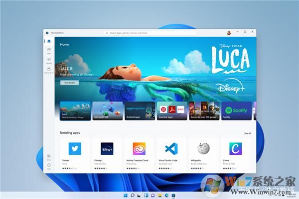Click the Wikipedia name text

[x=196, y=160]
